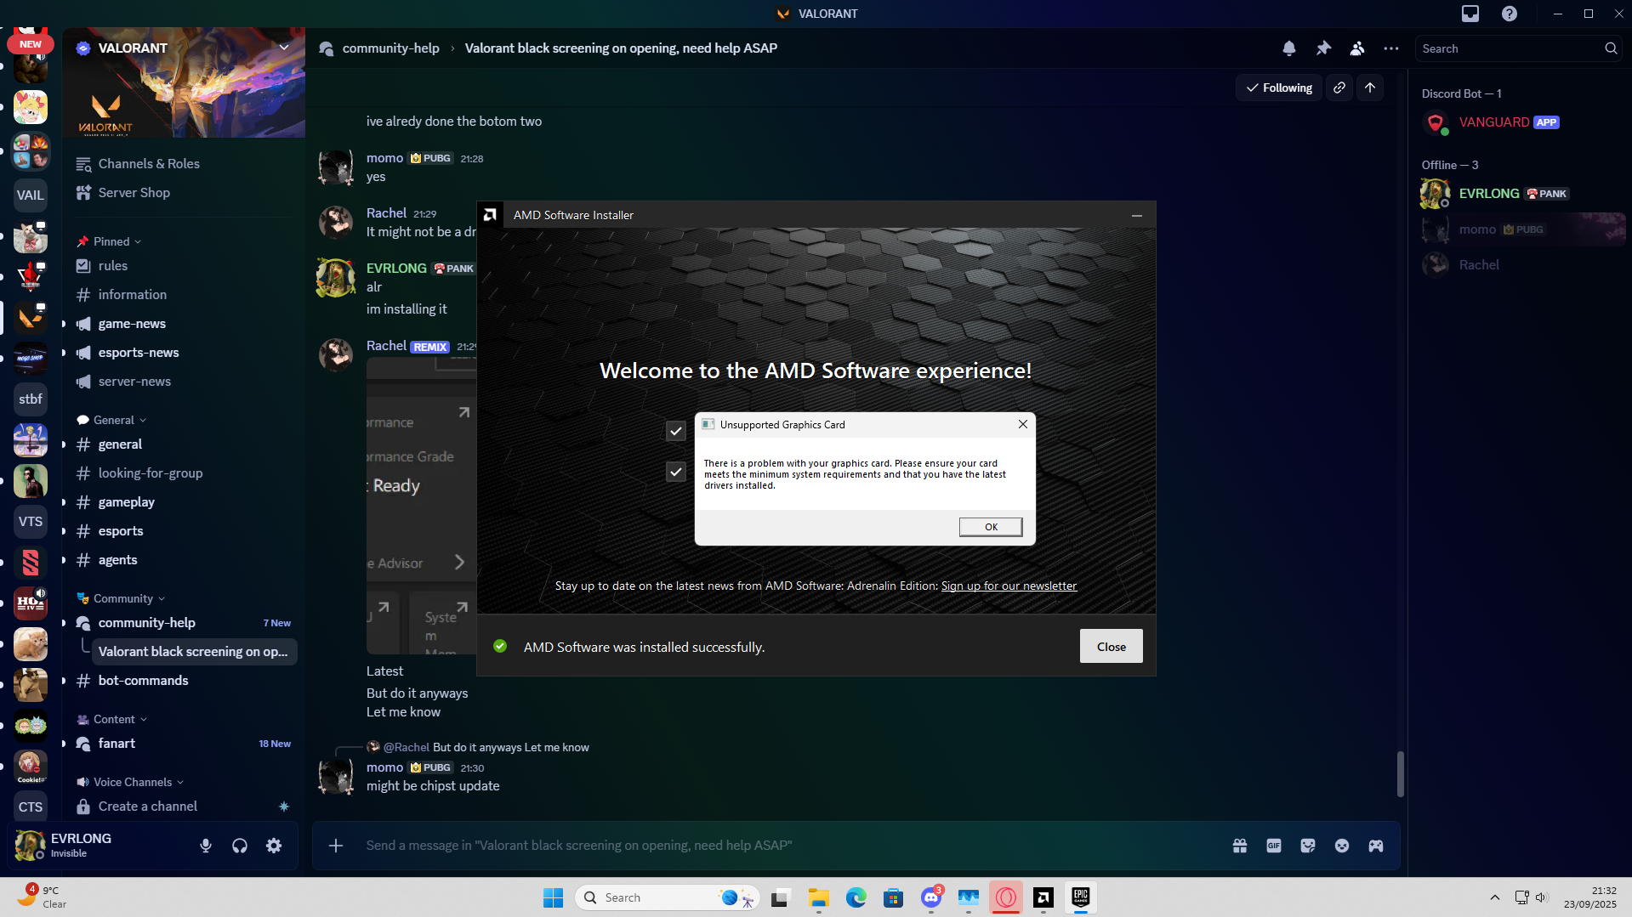
Task: Open the thread more options menu
Action: click(1391, 48)
